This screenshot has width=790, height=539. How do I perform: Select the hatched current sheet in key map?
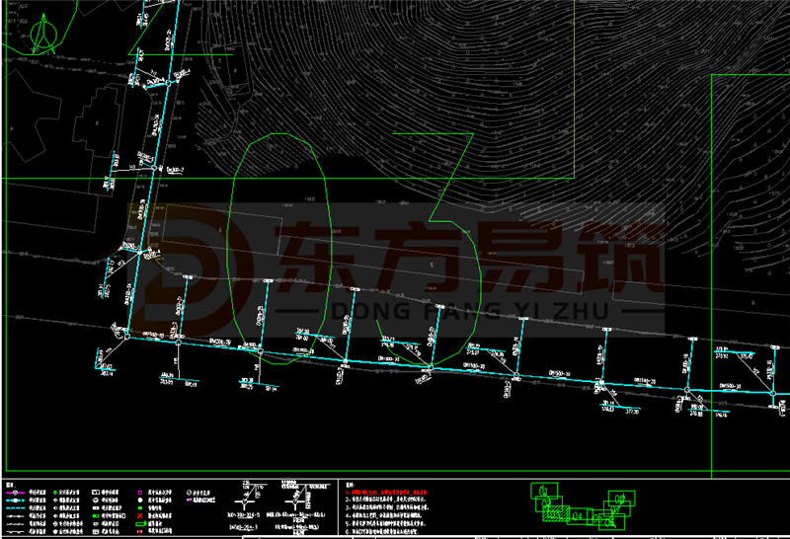click(x=556, y=513)
